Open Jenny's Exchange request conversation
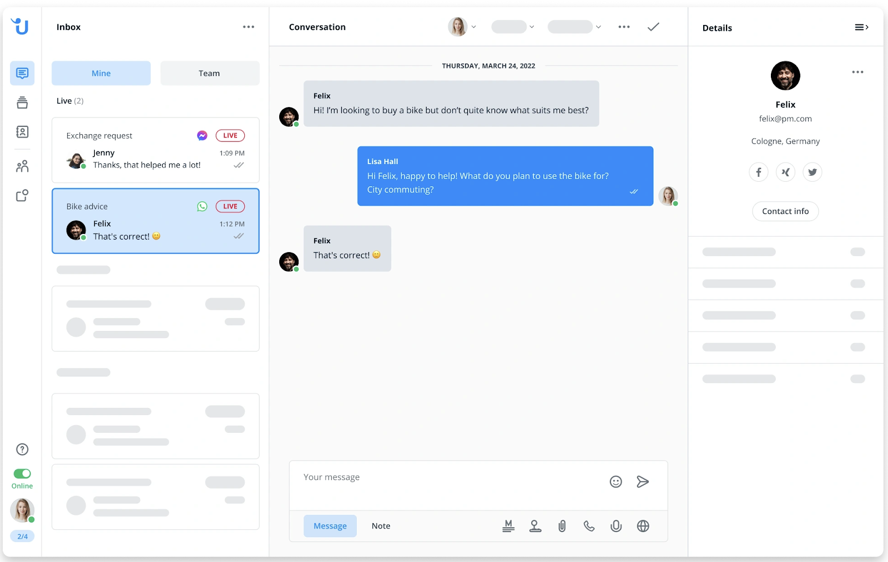 click(x=155, y=150)
